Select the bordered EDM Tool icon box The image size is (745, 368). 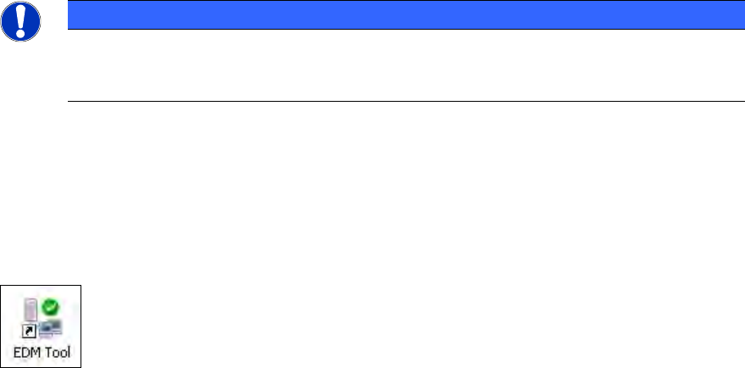point(41,326)
